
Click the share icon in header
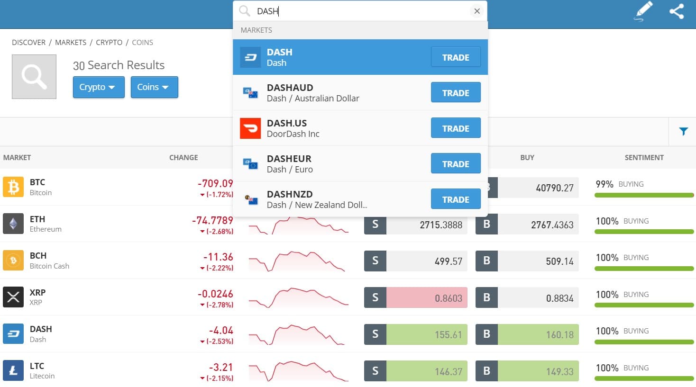(x=677, y=11)
